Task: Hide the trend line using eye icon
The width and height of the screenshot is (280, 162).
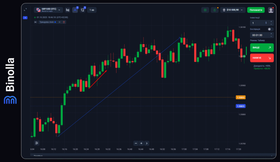Action: pyautogui.click(x=60, y=22)
